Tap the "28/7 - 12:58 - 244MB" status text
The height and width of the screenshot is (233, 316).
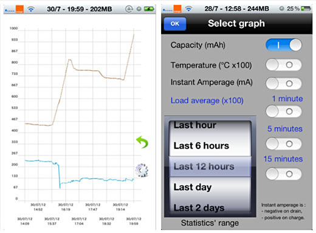click(x=237, y=8)
